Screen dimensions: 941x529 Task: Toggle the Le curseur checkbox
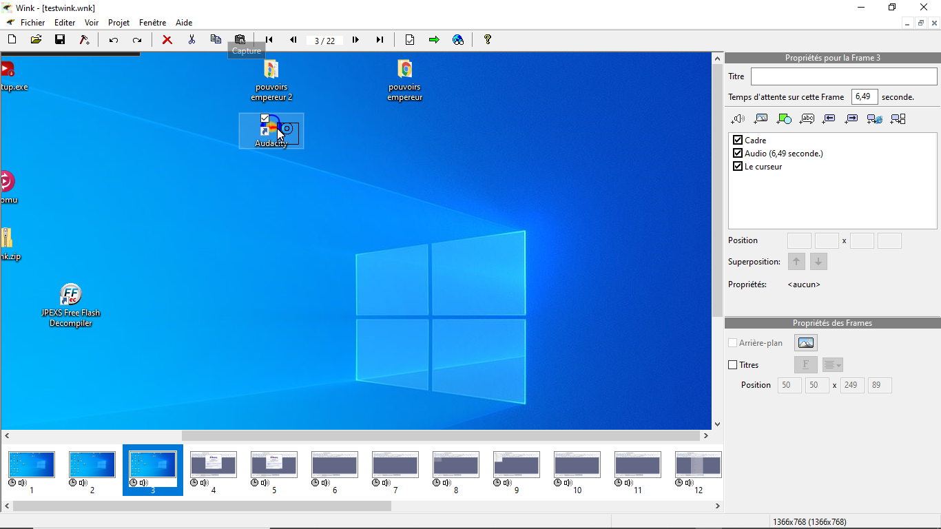pos(738,166)
